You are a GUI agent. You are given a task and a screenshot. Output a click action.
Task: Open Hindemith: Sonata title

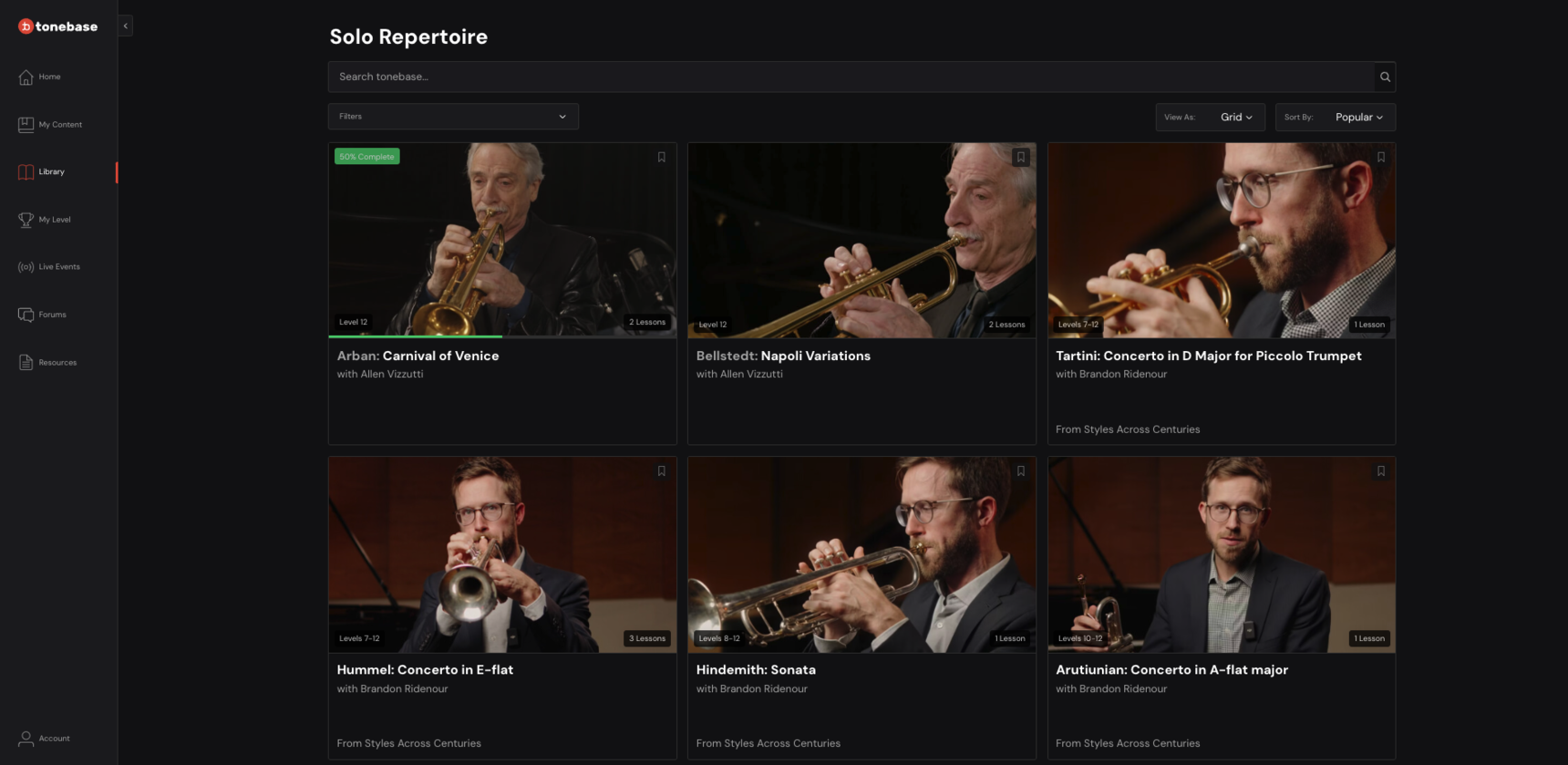[756, 669]
